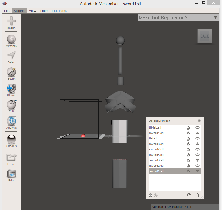Viewport: 222px width, 210px height.
Task: Click the cross-guard mesh in viewport
Action: coord(120,102)
